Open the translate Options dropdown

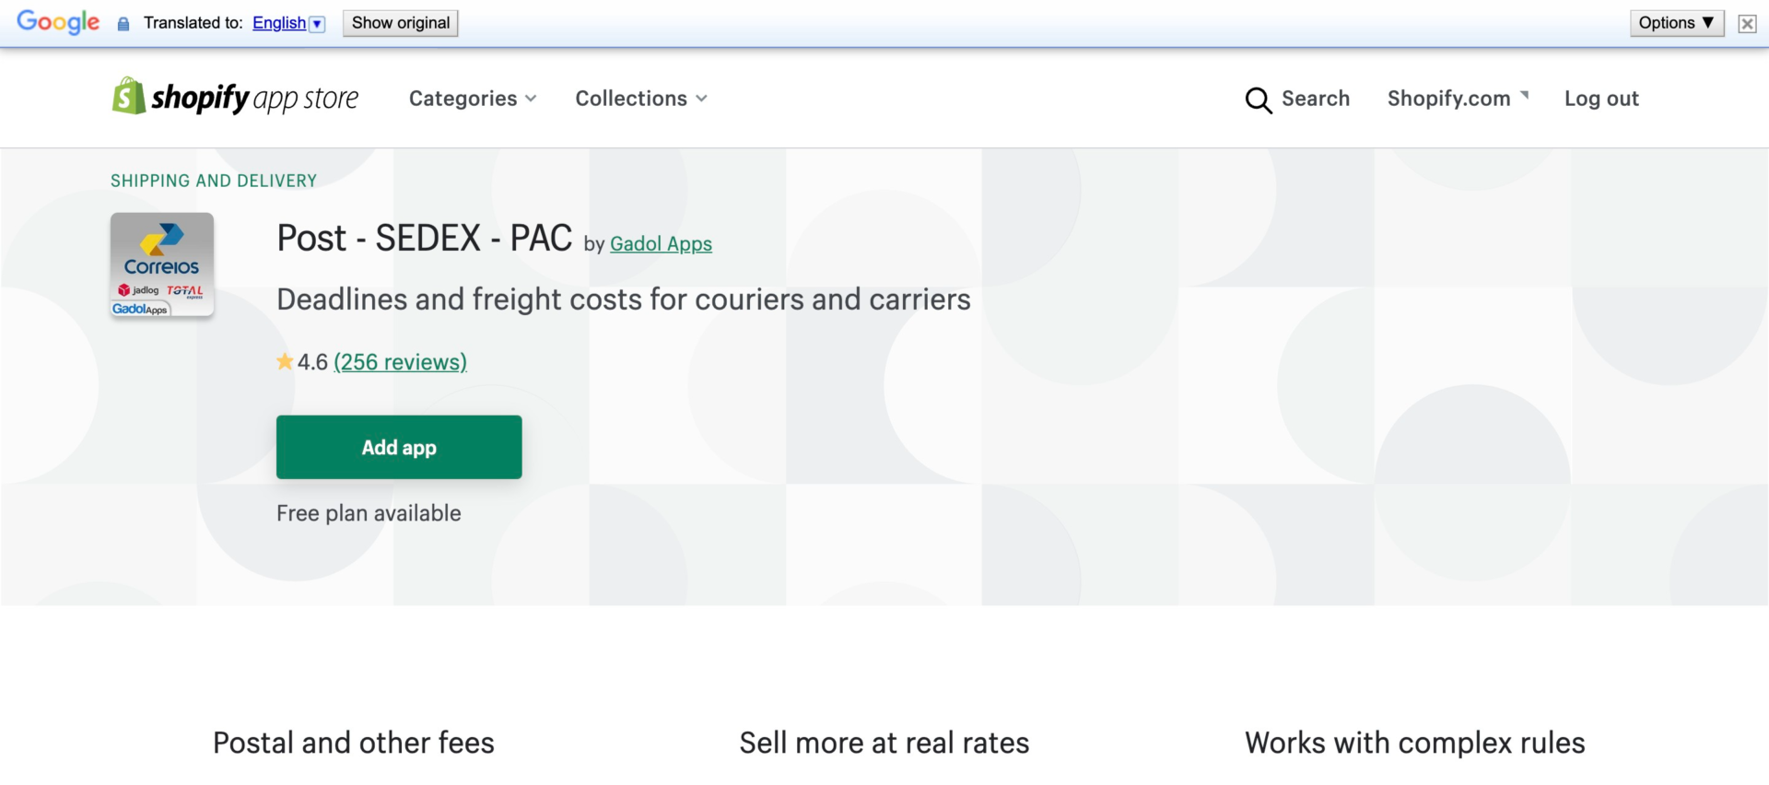pos(1676,23)
